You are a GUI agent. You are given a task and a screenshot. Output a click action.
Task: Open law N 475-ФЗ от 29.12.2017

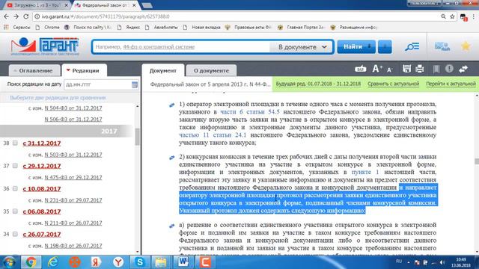pos(73,178)
